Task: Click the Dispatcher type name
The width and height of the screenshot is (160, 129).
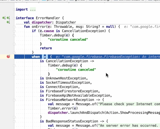Action: [x=66, y=22]
